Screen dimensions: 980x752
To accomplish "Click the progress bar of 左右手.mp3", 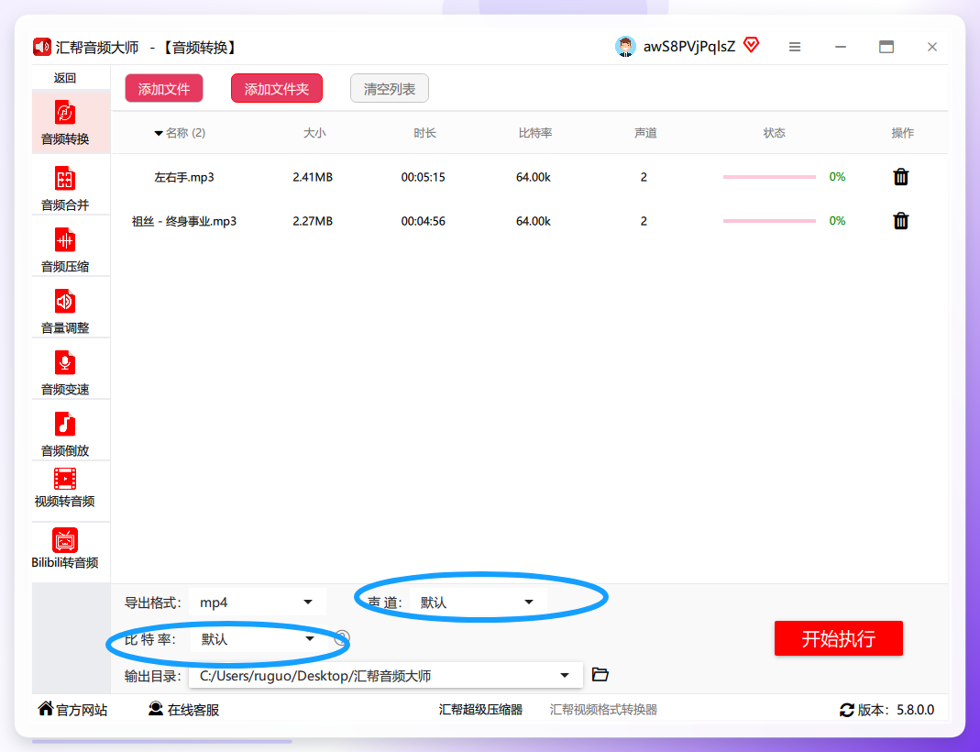I will click(769, 177).
